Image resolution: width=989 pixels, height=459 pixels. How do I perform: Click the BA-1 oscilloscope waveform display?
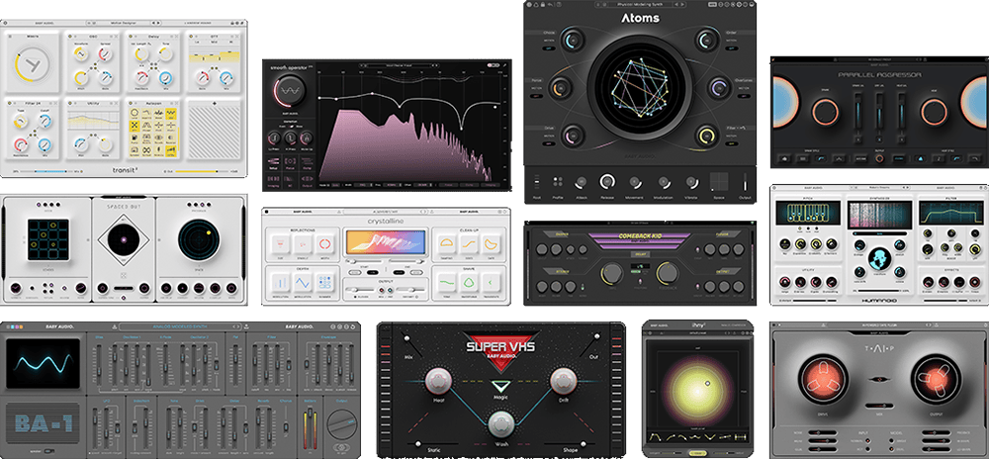(43, 363)
